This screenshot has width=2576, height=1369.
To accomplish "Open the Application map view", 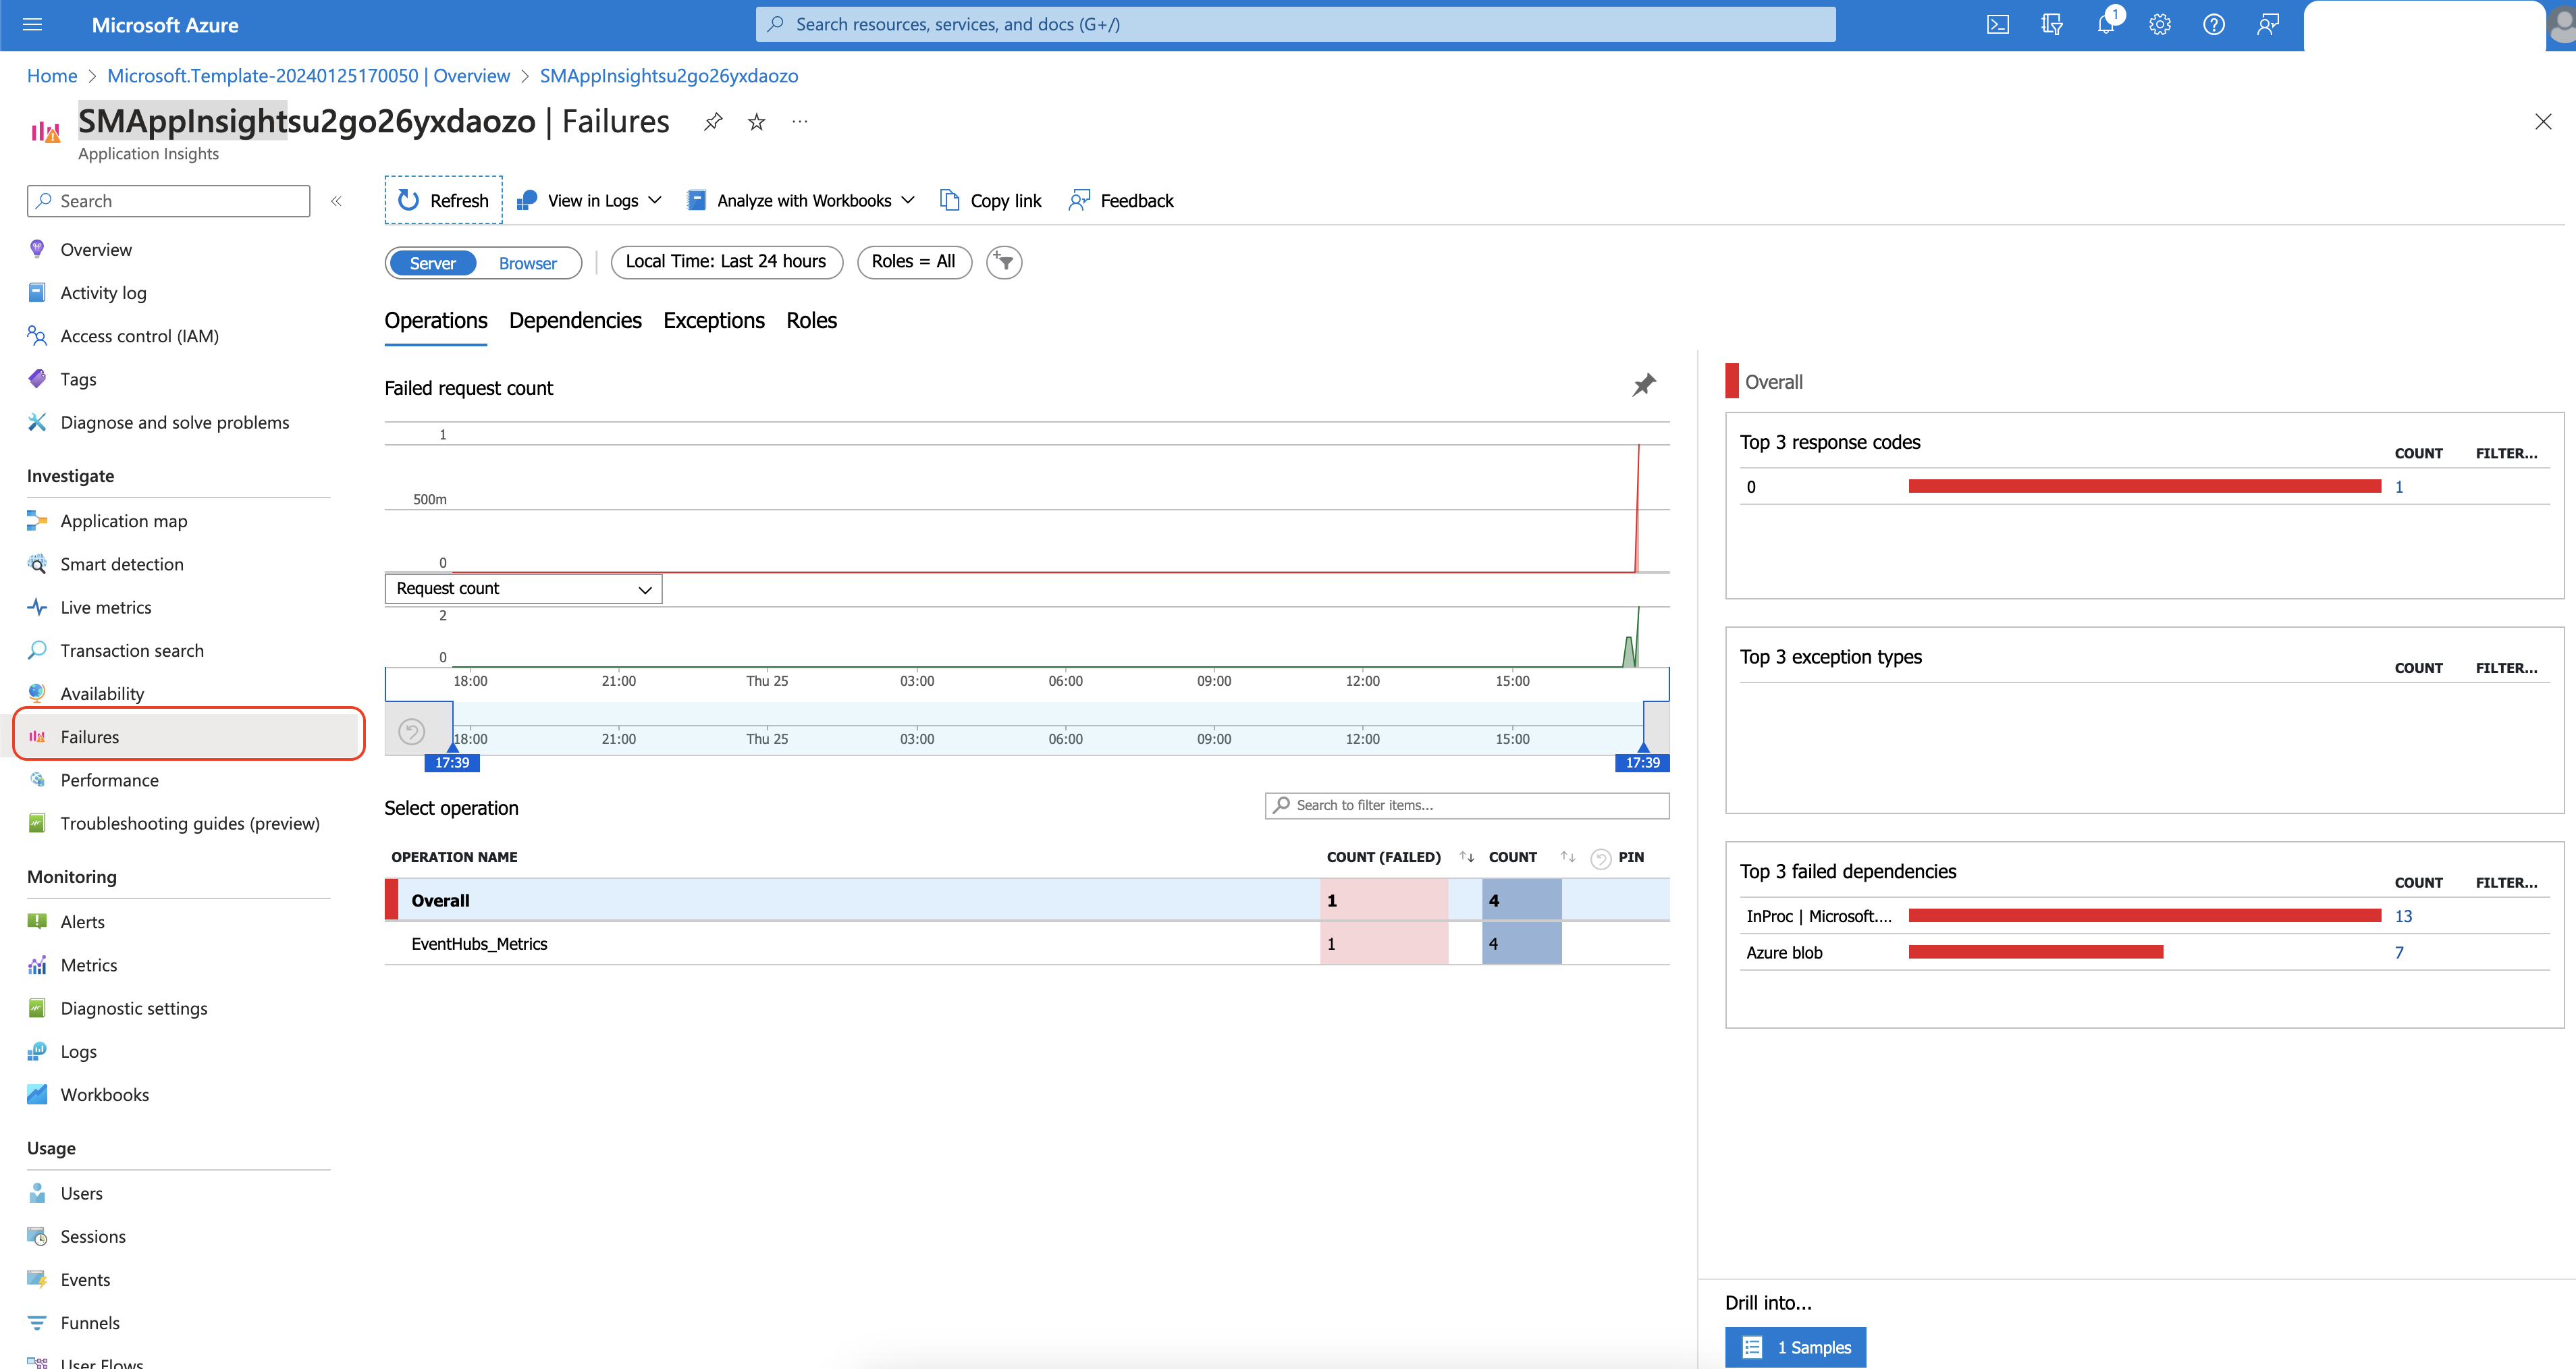I will coord(123,520).
